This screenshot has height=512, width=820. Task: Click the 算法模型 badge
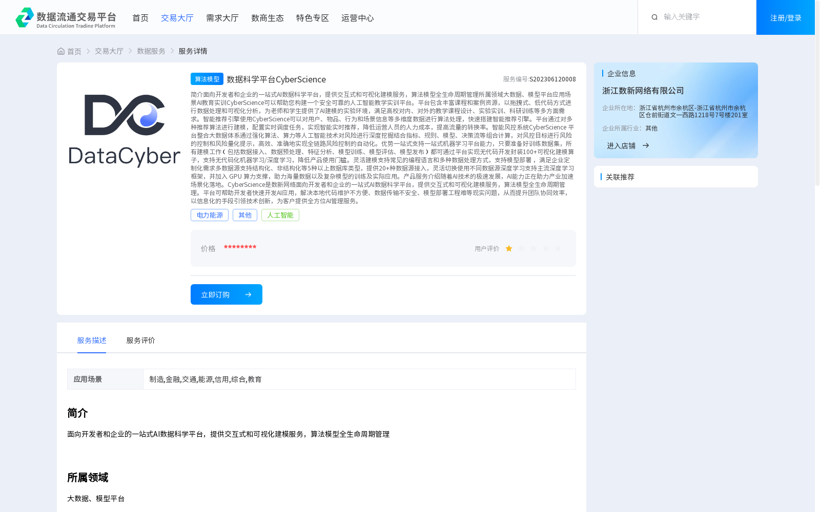207,79
